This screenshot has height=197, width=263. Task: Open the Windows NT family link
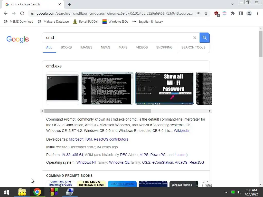tap(87, 162)
